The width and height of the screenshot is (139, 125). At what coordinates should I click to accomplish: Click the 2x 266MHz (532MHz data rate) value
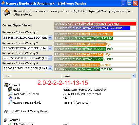point(82,94)
